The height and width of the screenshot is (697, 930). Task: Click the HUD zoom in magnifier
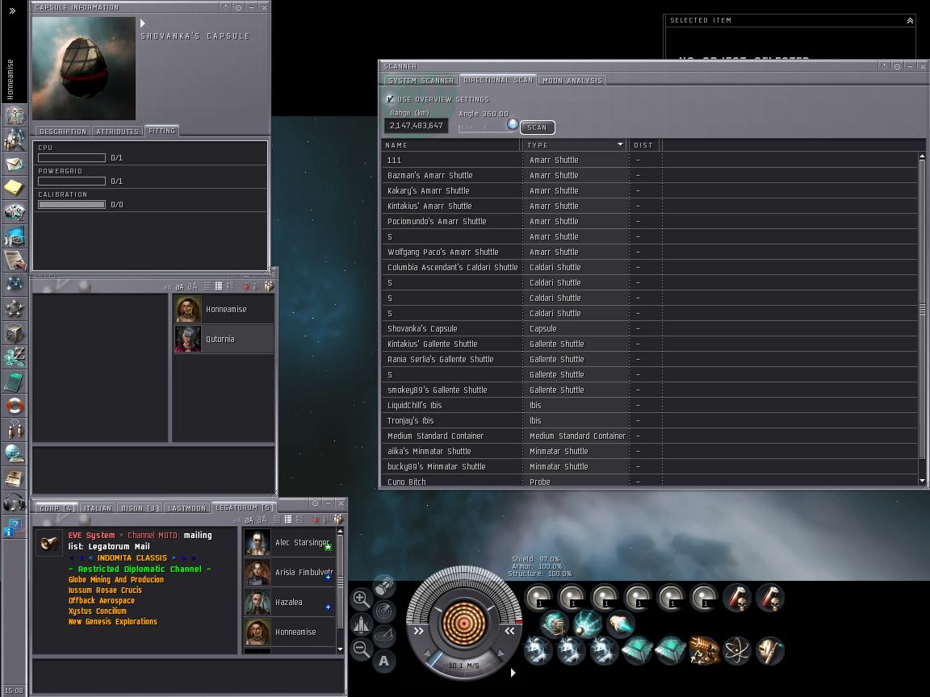point(361,599)
